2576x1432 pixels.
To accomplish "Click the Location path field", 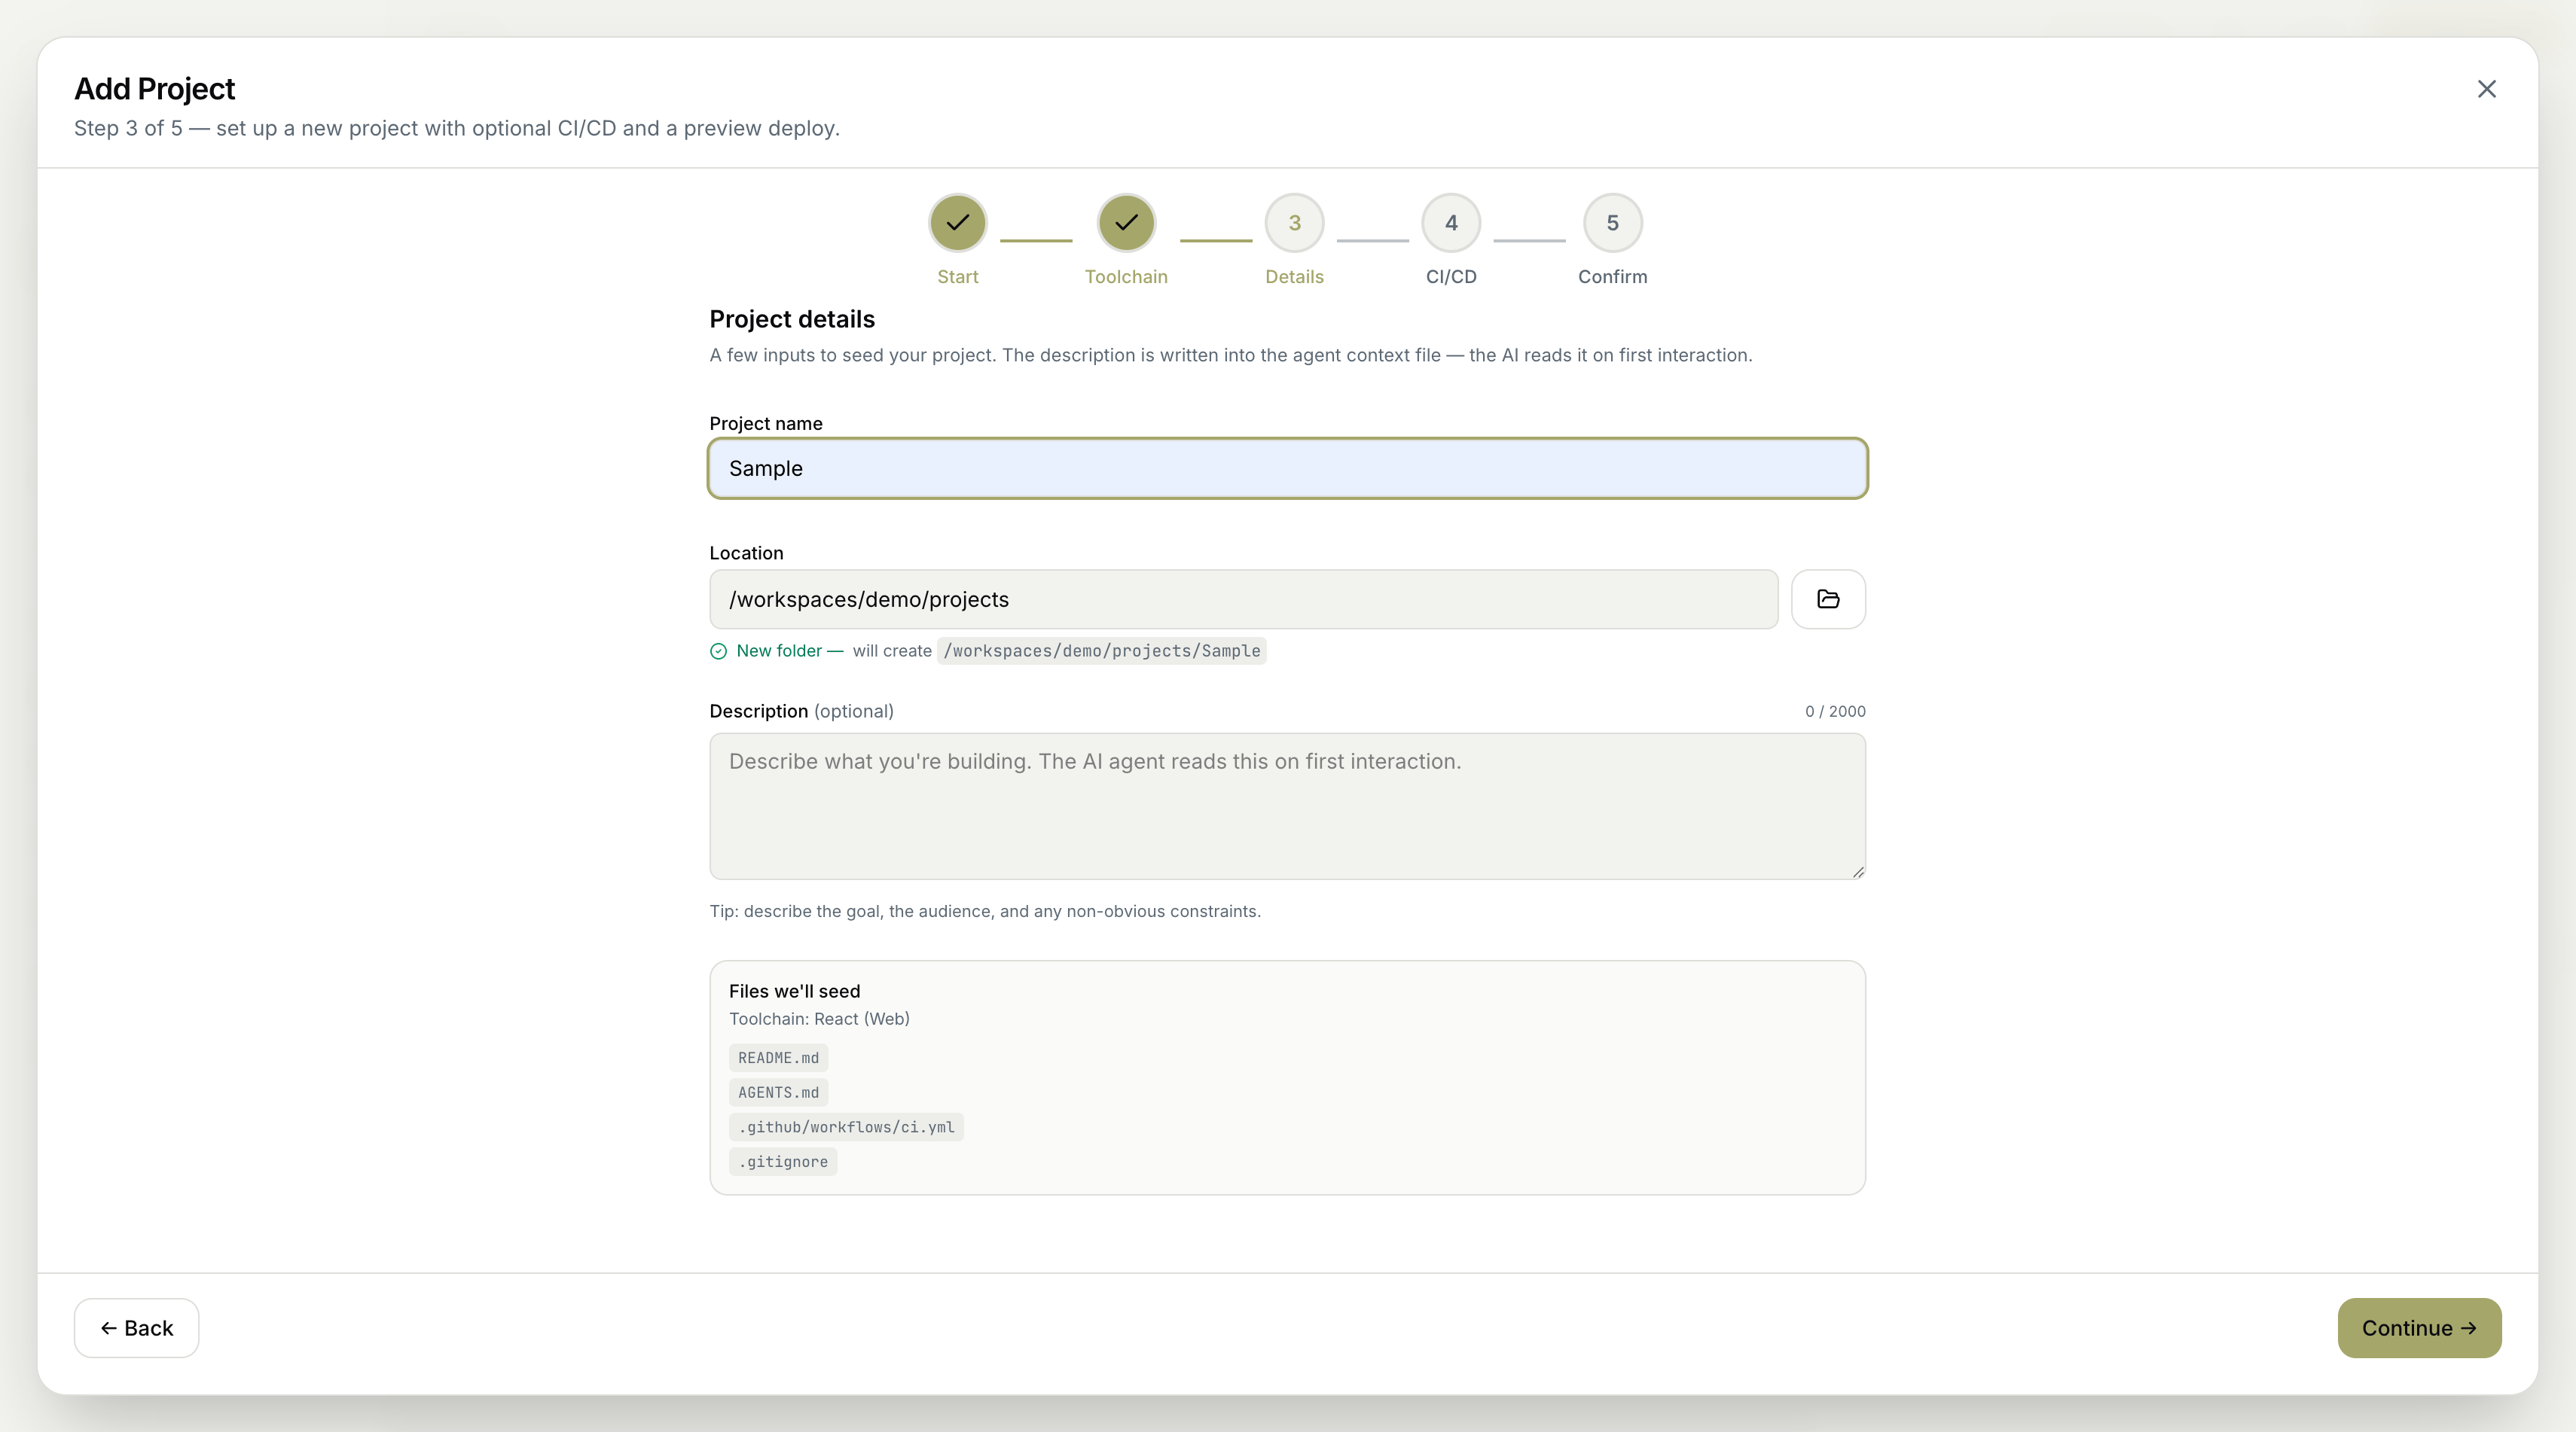I will [x=1243, y=599].
